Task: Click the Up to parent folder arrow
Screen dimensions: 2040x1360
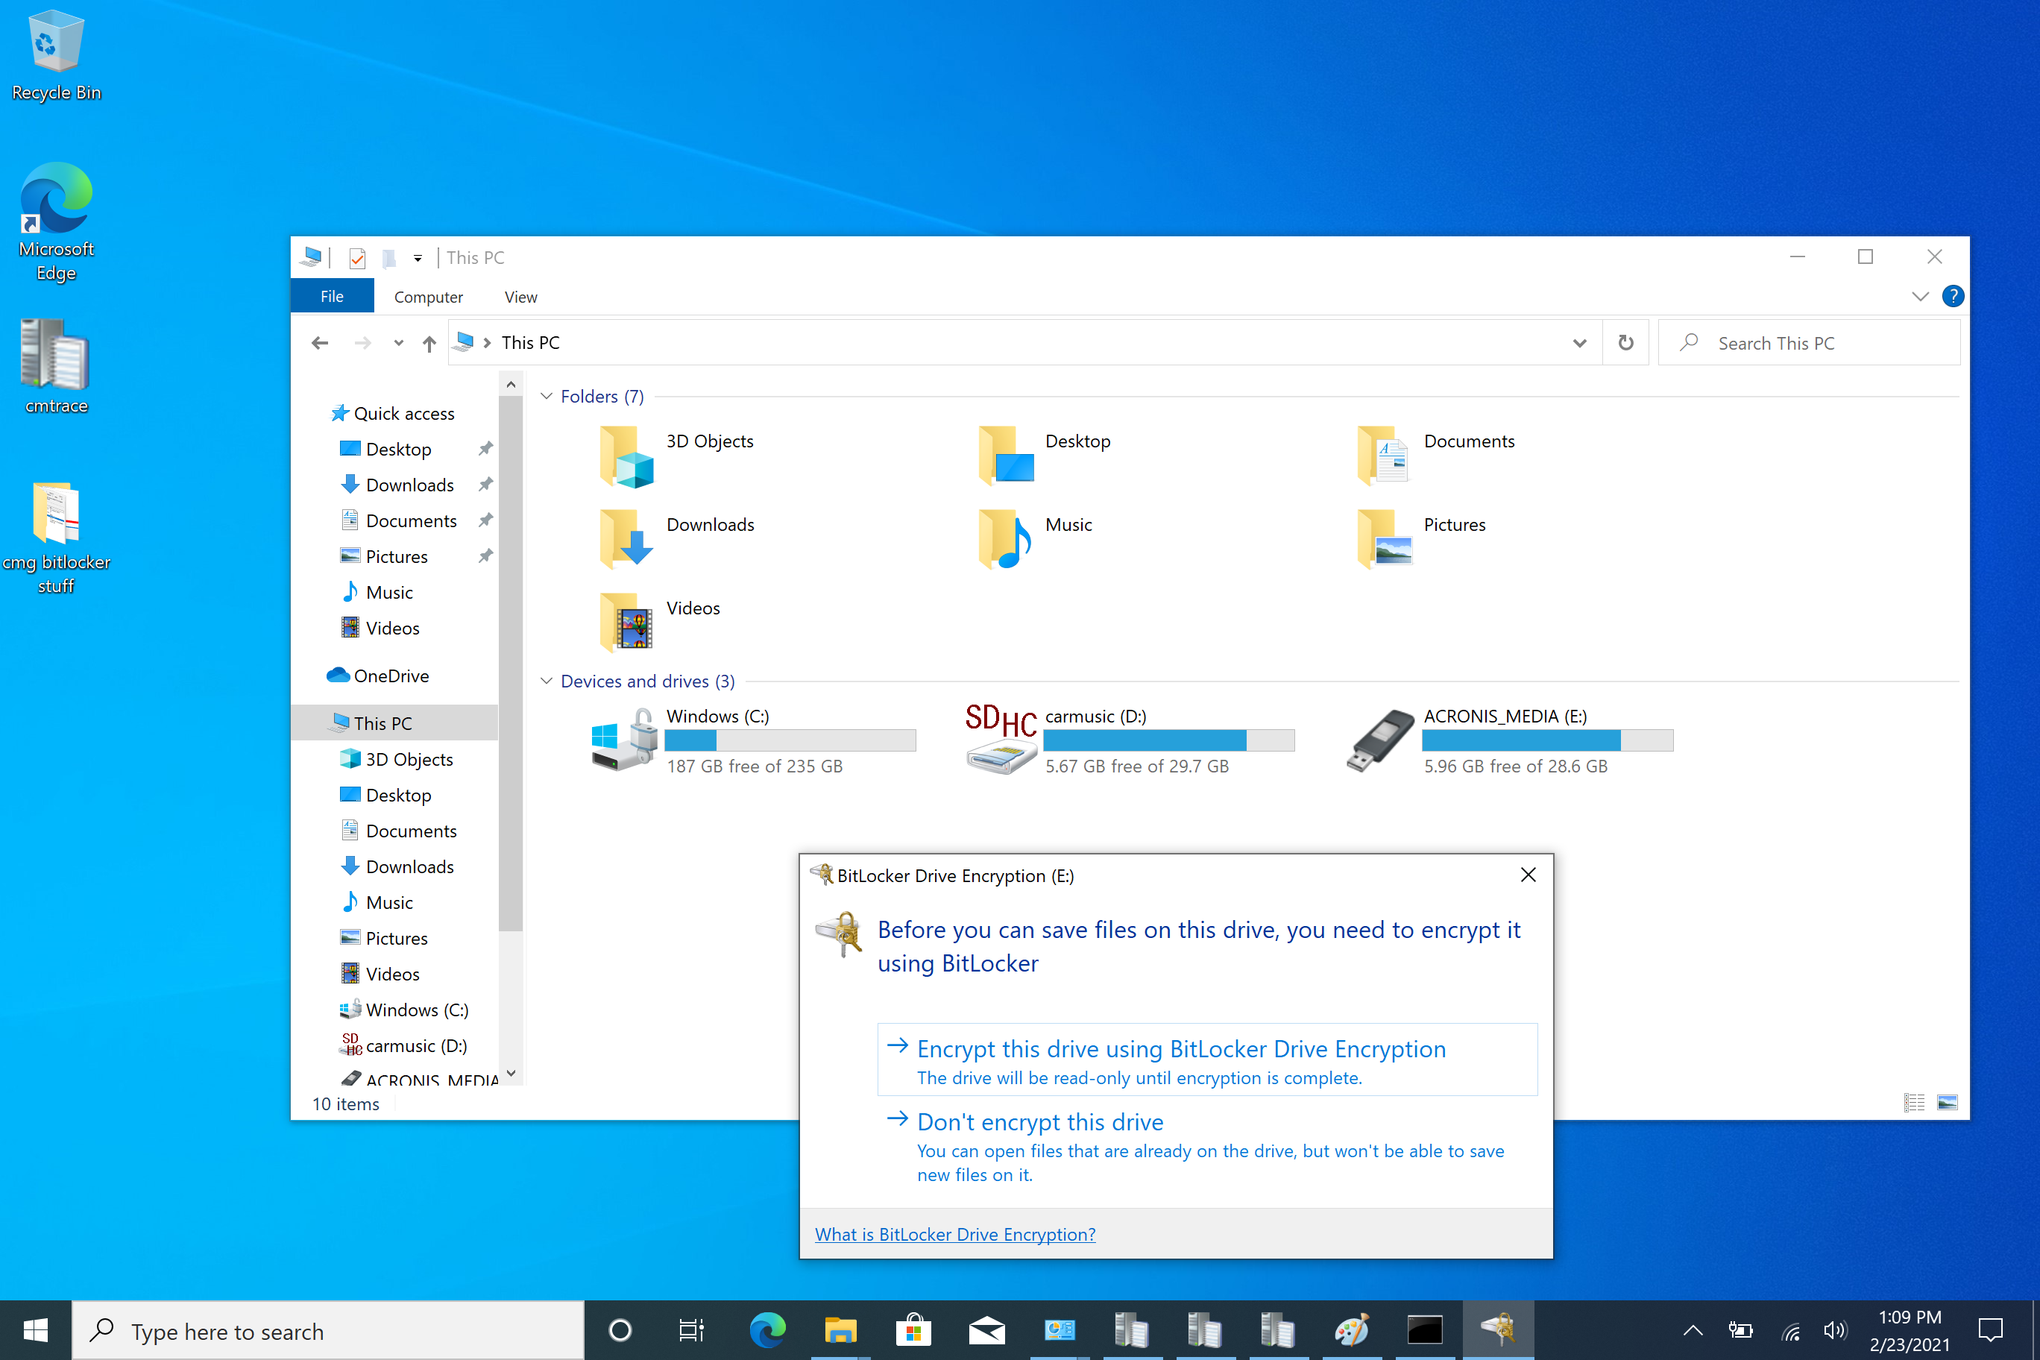Action: coord(429,344)
